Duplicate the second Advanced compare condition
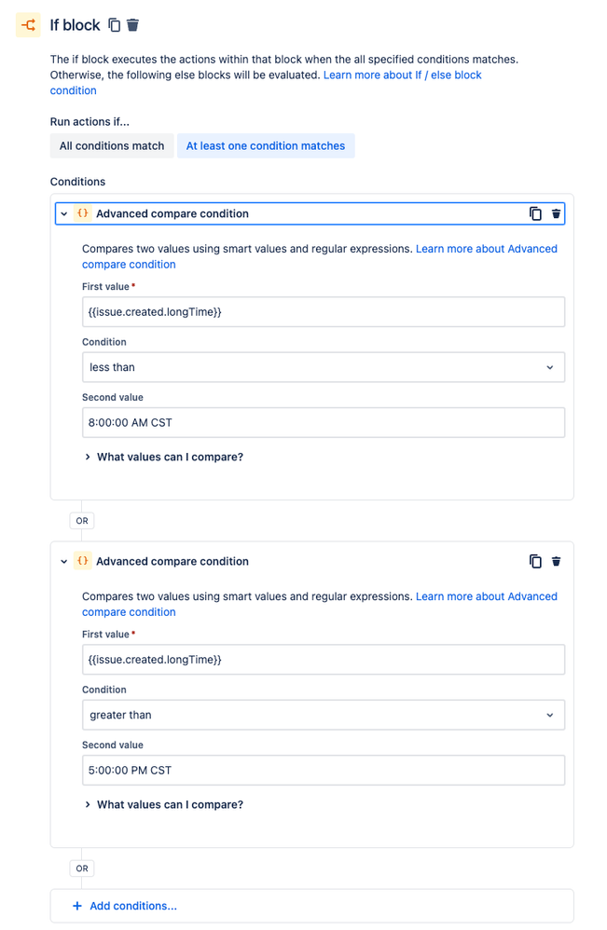The height and width of the screenshot is (930, 607). pyautogui.click(x=535, y=561)
